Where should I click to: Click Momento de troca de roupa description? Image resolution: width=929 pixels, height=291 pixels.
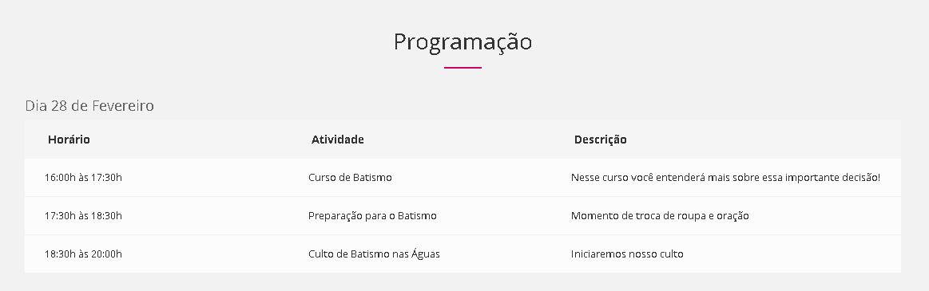660,217
